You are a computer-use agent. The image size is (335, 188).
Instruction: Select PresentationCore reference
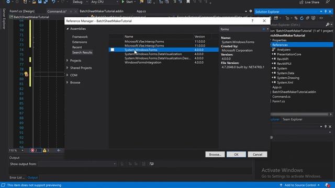click(289, 54)
